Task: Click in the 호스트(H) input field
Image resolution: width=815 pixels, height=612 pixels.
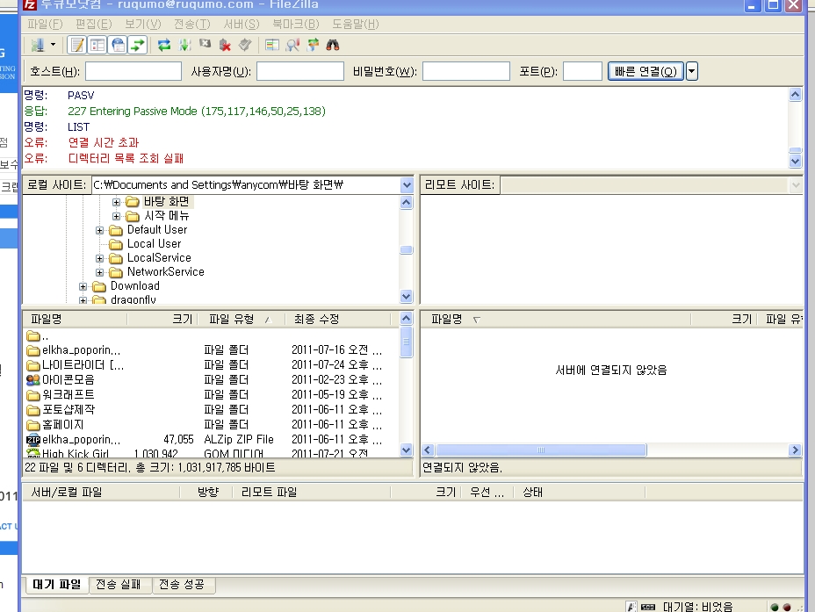Action: coord(133,72)
